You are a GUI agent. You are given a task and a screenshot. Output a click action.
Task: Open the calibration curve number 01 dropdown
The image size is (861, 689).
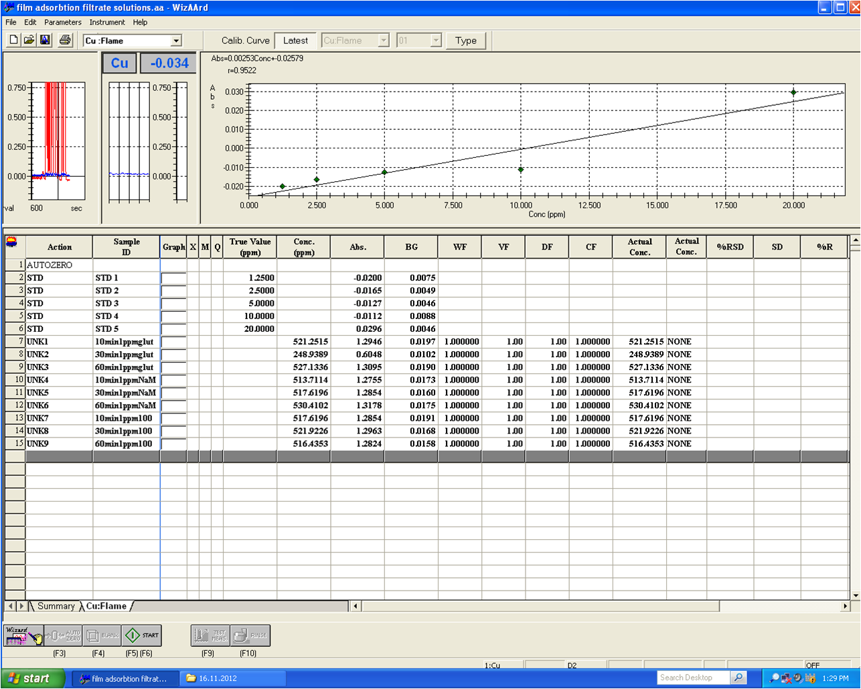point(436,41)
